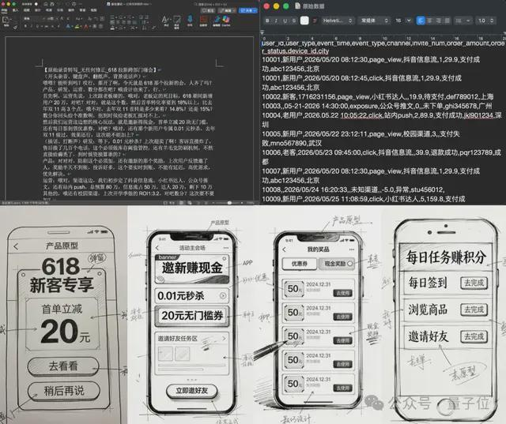Click the more dots in the 我的奖品 mockup
The image size is (506, 424).
coord(351,250)
